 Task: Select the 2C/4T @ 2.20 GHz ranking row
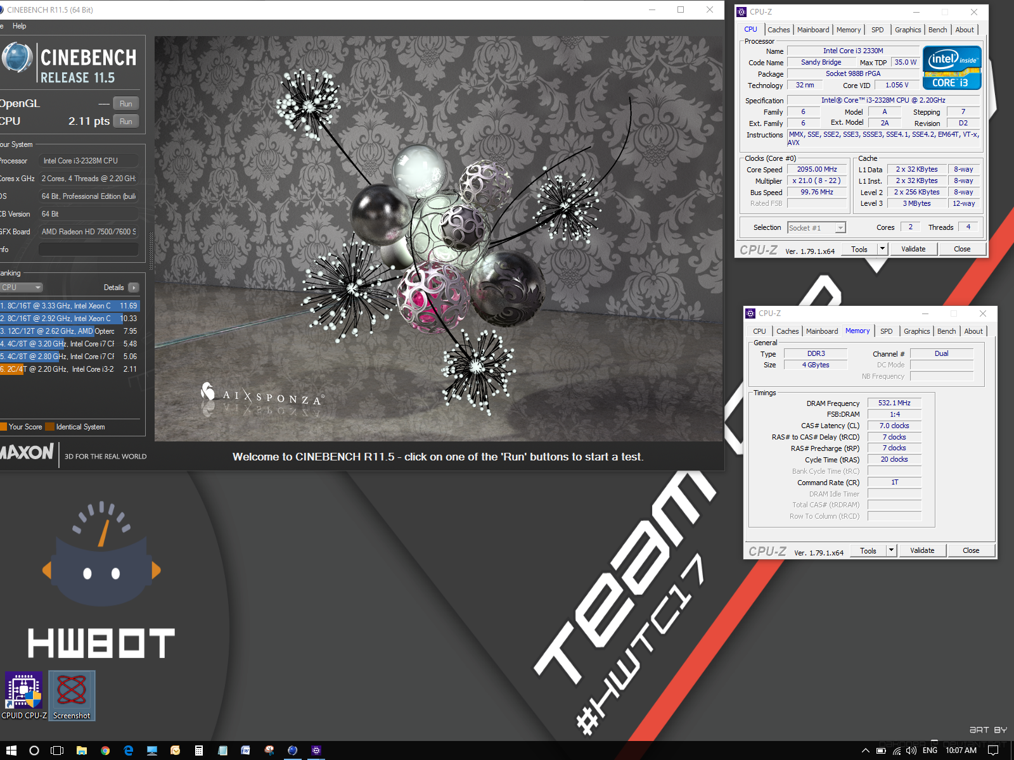click(x=70, y=369)
